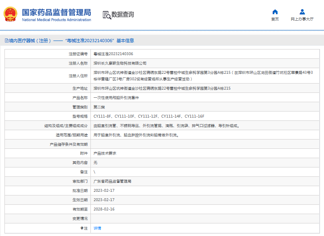Click the document icon before 境内医疗器械
The height and width of the screenshot is (236, 324).
tap(6, 41)
